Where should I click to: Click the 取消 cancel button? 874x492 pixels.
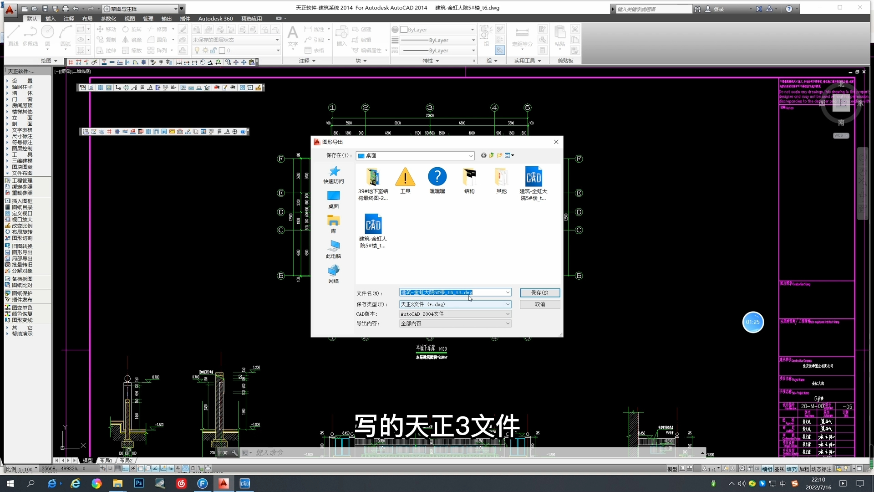(x=540, y=304)
